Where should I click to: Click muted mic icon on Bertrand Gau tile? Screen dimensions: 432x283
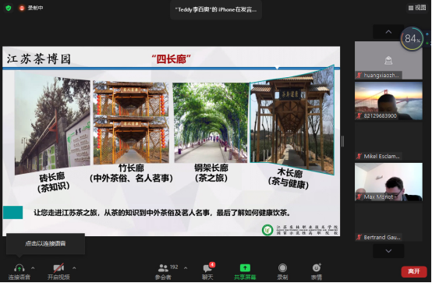pyautogui.click(x=359, y=237)
